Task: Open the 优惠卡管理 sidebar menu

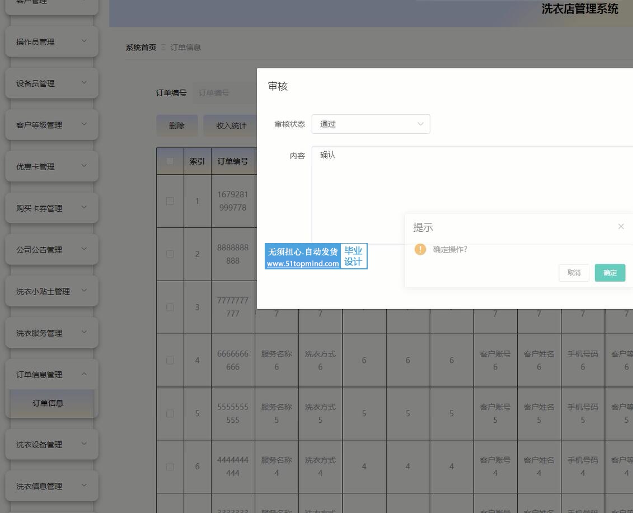Action: [51, 166]
